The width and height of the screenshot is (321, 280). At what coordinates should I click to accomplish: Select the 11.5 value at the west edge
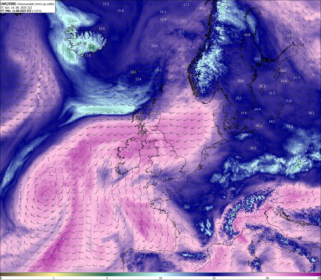[x=7, y=180]
